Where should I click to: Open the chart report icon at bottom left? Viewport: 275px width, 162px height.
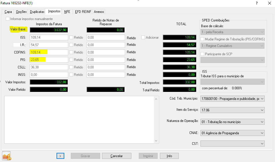pos(7,156)
